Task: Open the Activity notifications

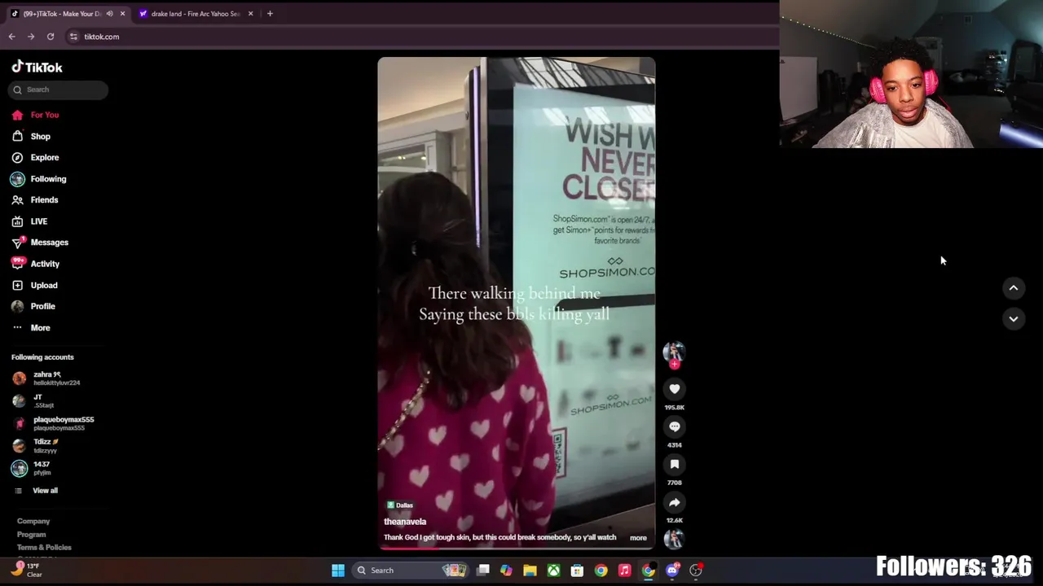Action: tap(35, 264)
